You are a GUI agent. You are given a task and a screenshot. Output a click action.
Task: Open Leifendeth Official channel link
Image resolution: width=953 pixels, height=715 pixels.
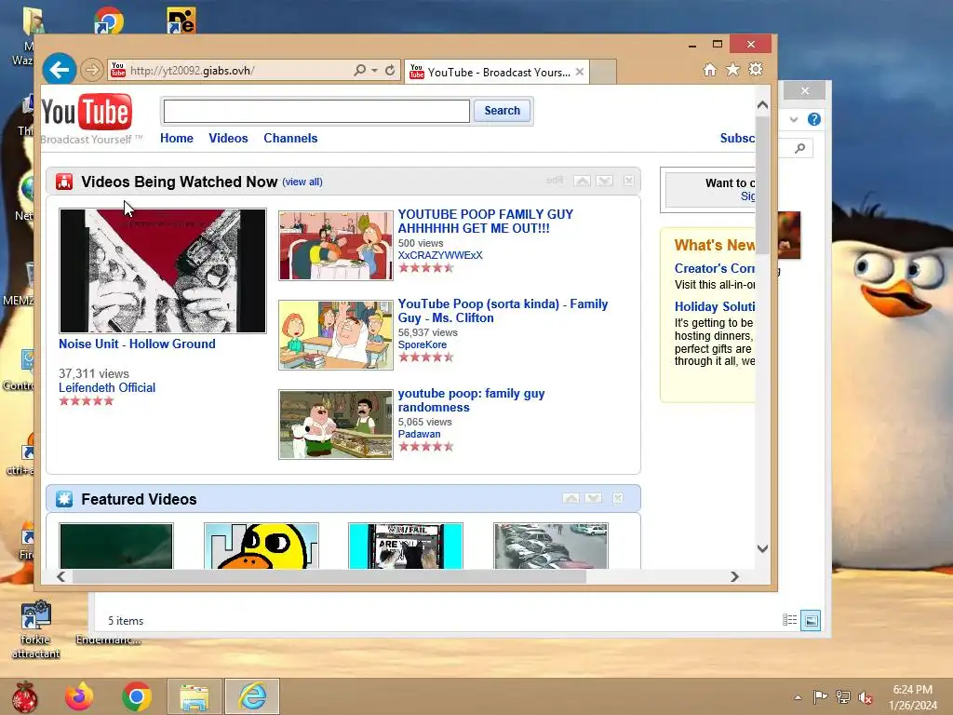click(x=107, y=387)
